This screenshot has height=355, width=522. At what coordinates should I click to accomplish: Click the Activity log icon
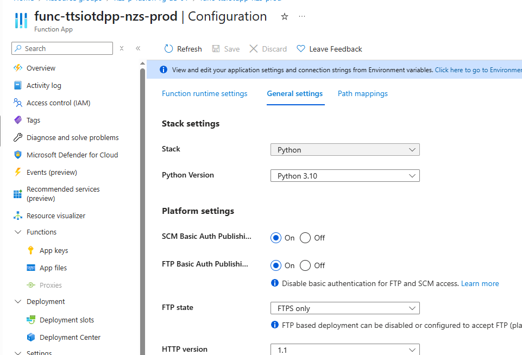[18, 86]
